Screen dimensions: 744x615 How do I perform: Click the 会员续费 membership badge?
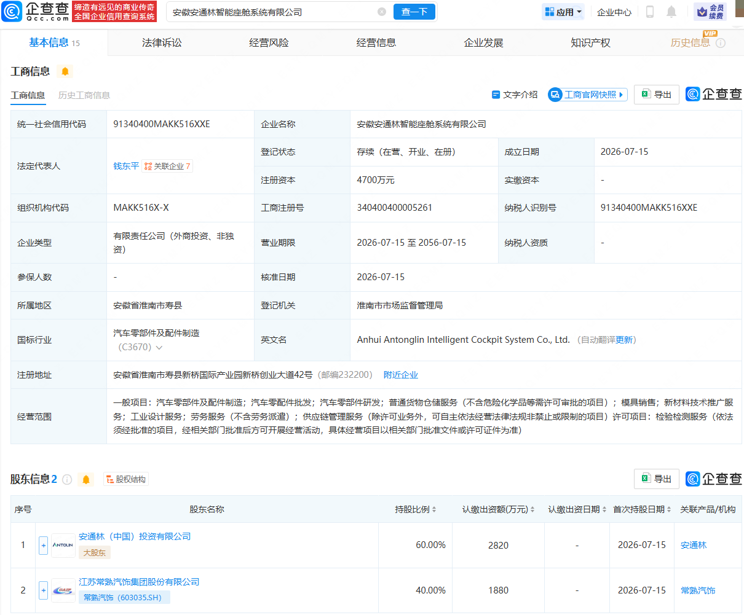tap(710, 12)
